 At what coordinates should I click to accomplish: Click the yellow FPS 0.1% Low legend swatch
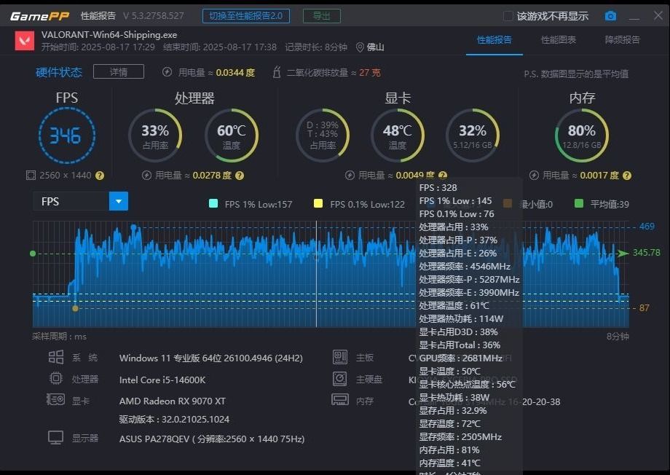point(318,203)
